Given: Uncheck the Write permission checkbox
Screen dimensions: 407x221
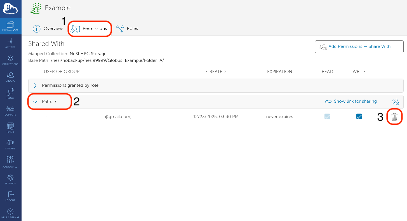Looking at the screenshot, I should [359, 117].
